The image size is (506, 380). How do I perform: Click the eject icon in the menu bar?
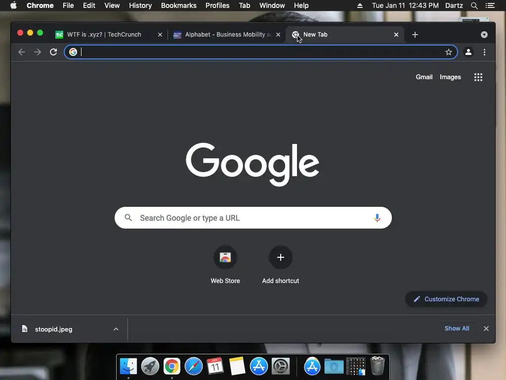pyautogui.click(x=360, y=5)
